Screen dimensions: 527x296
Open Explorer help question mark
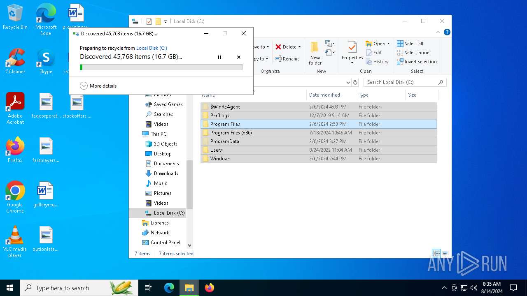(447, 32)
